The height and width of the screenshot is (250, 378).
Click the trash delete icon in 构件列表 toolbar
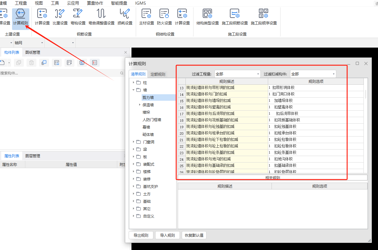(31, 63)
